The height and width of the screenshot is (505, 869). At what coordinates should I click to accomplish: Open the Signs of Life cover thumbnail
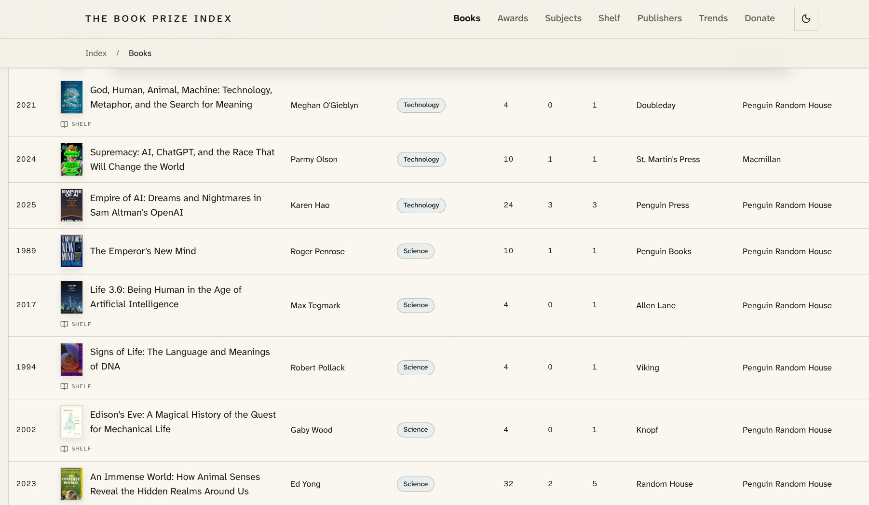(x=71, y=359)
